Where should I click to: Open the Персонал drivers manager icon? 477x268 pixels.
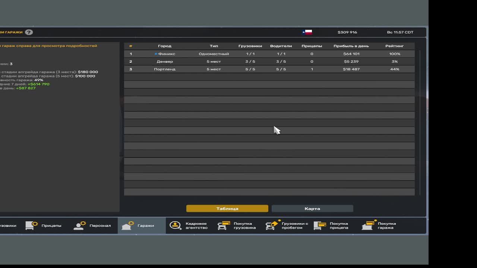point(80,226)
